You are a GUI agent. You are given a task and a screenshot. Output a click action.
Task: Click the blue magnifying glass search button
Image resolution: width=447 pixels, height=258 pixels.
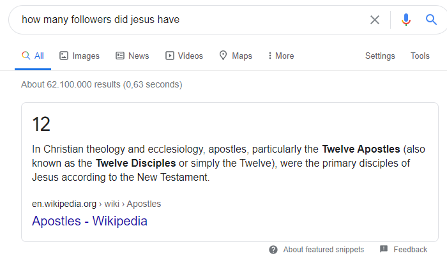tap(431, 20)
